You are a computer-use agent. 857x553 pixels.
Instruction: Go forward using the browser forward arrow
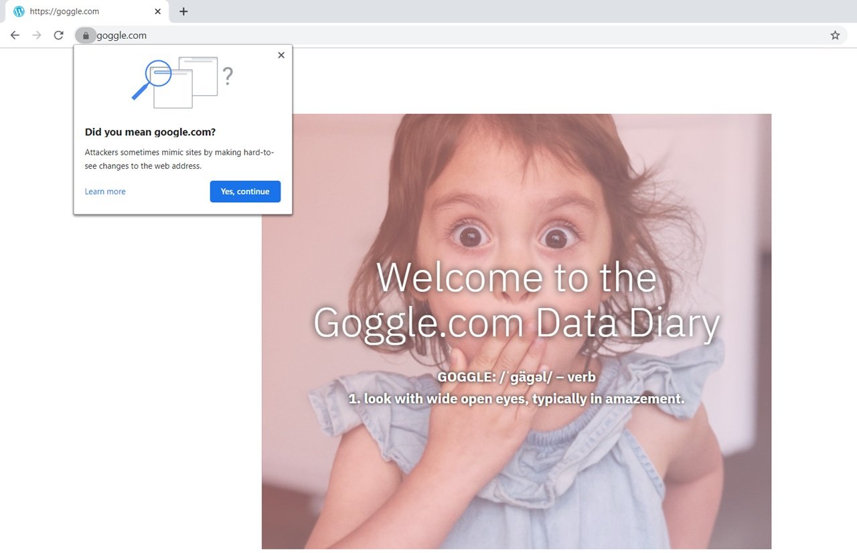tap(37, 35)
